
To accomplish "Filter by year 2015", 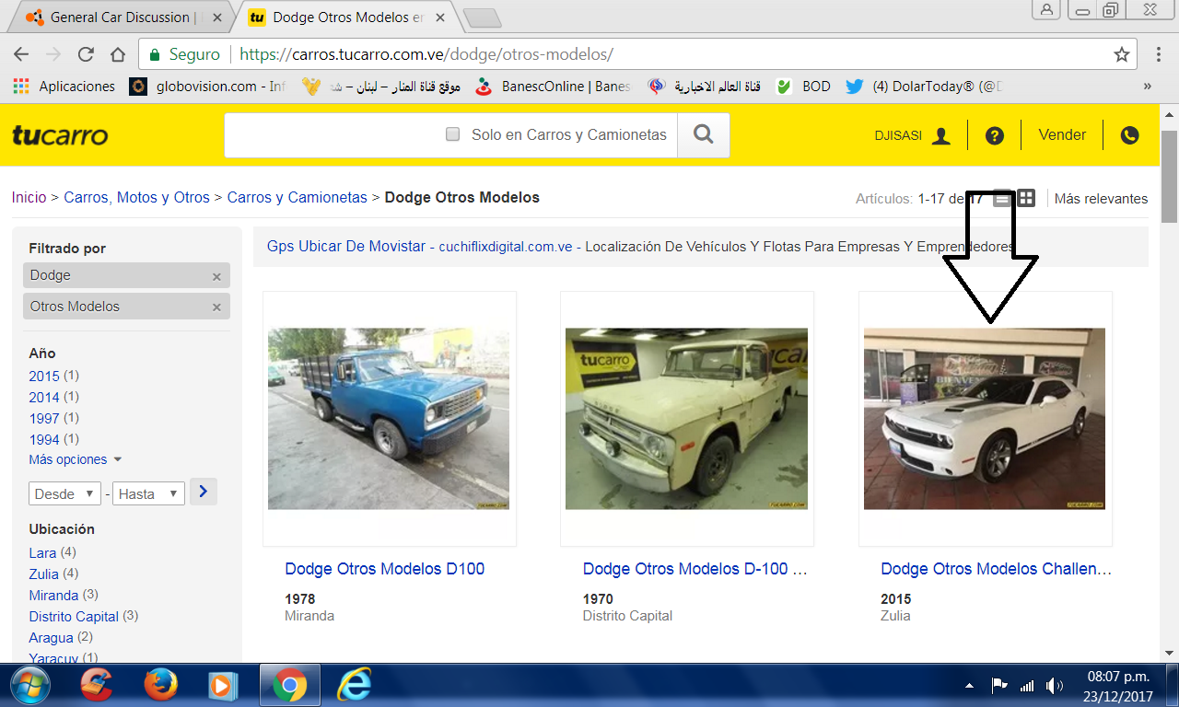I will 44,376.
